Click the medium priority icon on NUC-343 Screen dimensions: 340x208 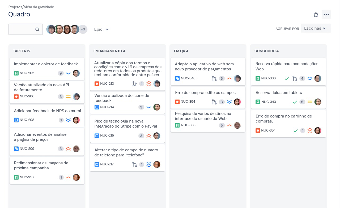coord(310,102)
